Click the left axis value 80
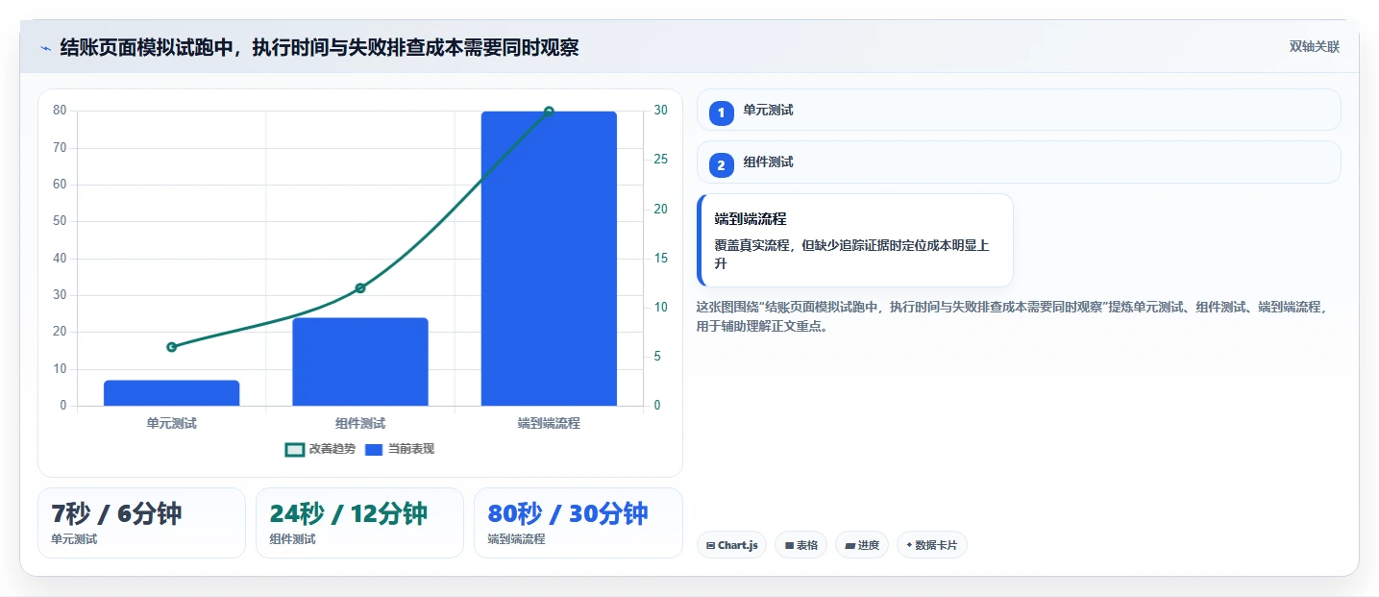 click(60, 111)
